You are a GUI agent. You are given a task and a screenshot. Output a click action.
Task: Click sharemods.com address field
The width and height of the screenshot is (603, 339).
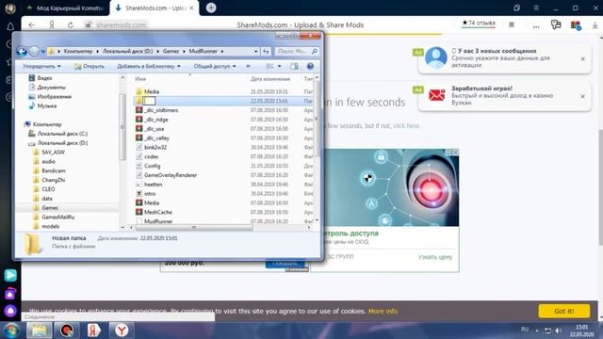[121, 25]
